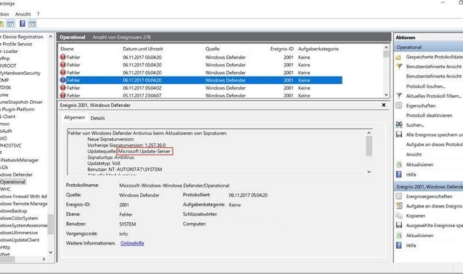The height and width of the screenshot is (274, 463).
Task: Click tree pane scroll up arrow
Action: click(x=50, y=37)
